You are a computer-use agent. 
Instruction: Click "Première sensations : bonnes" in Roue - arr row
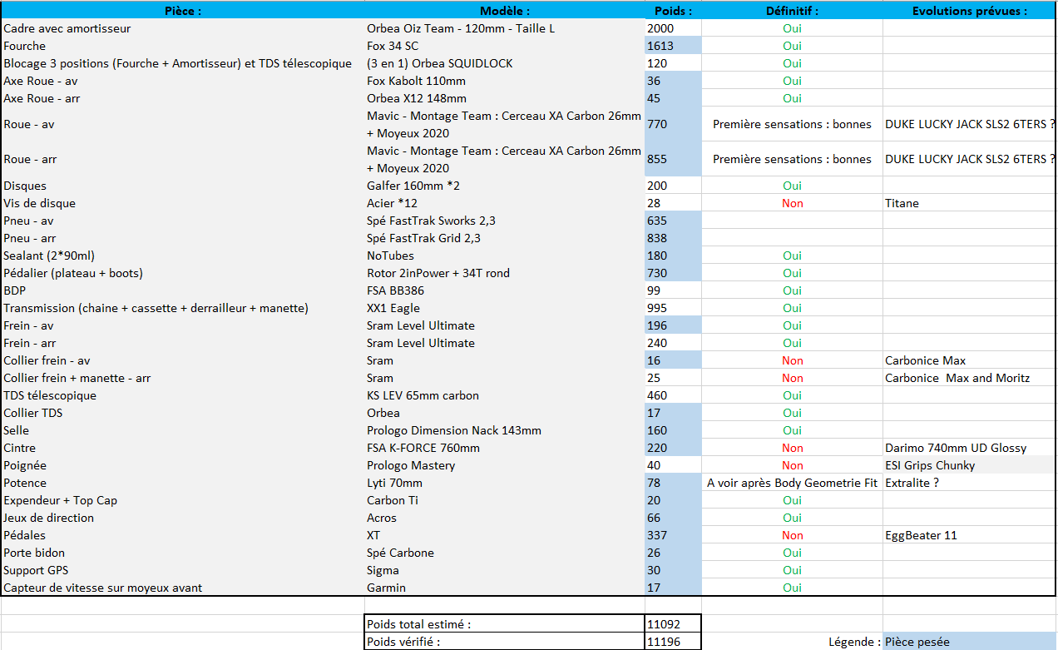[792, 159]
